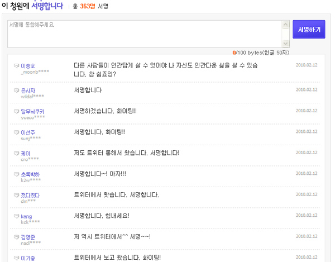Click the comment icon next to 김영준
The height and width of the screenshot is (262, 335).
[x=16, y=237]
